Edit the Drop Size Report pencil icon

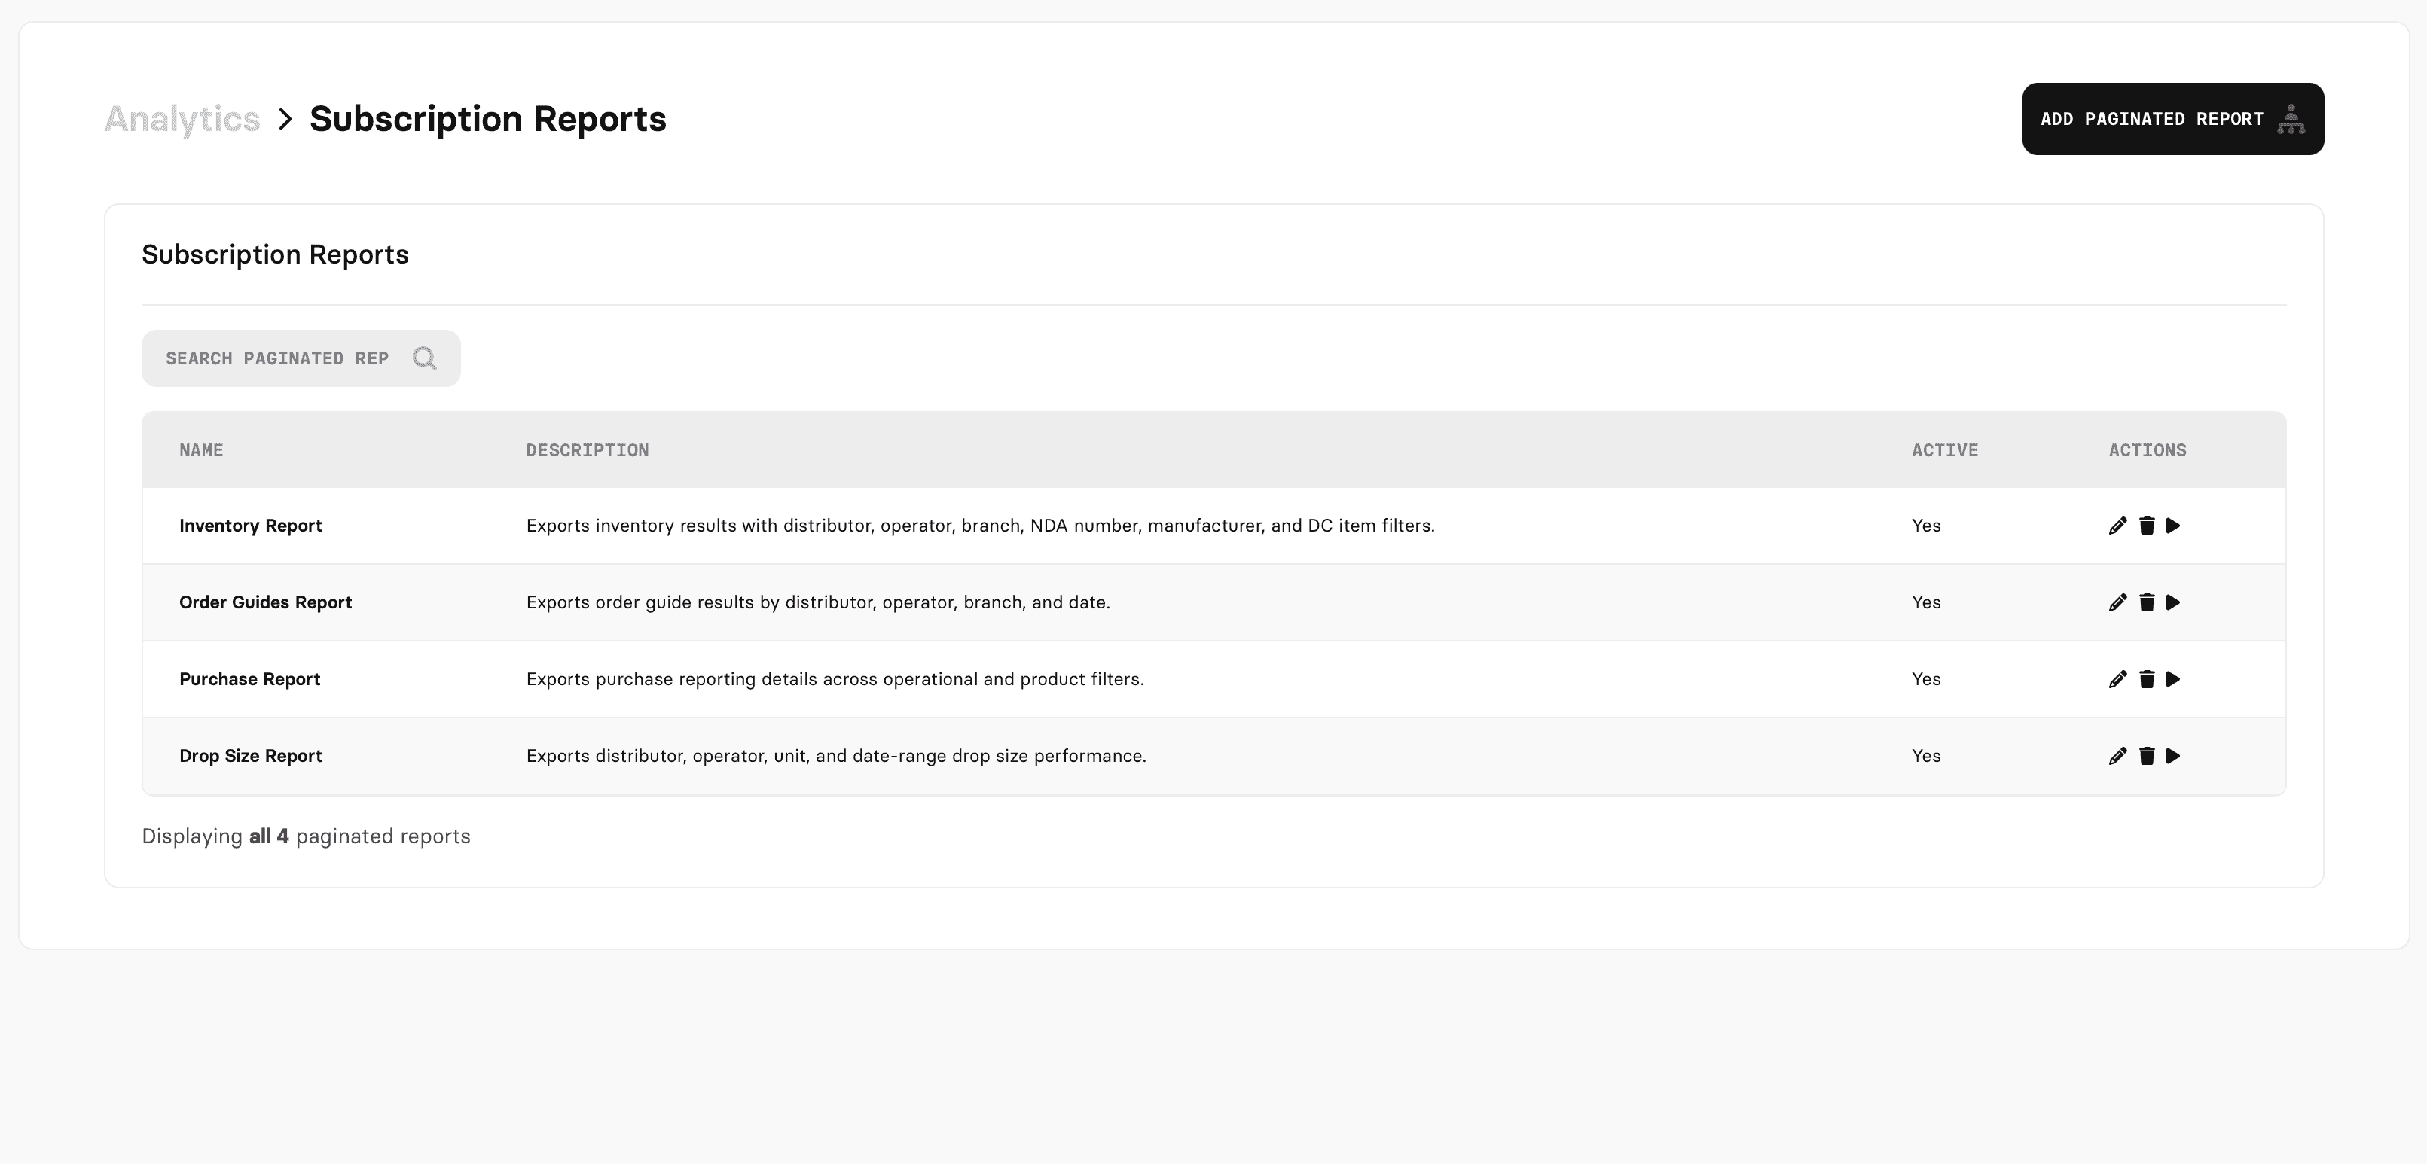2117,756
